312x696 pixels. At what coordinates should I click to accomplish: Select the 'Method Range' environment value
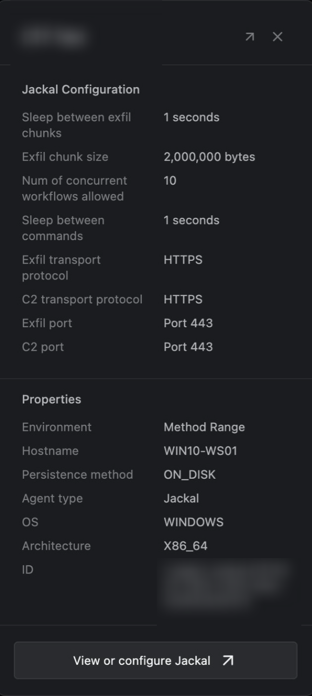(204, 427)
